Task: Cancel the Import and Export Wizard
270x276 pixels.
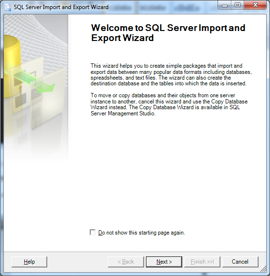Action: 240,262
